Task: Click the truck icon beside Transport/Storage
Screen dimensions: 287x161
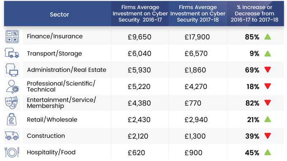Action: pyautogui.click(x=11, y=53)
